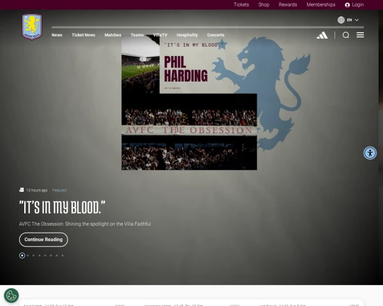
Task: Go to Shop link in top bar
Action: 264,4
